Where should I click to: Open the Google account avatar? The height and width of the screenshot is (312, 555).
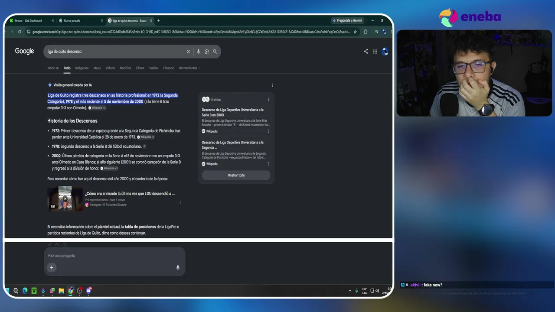(385, 52)
